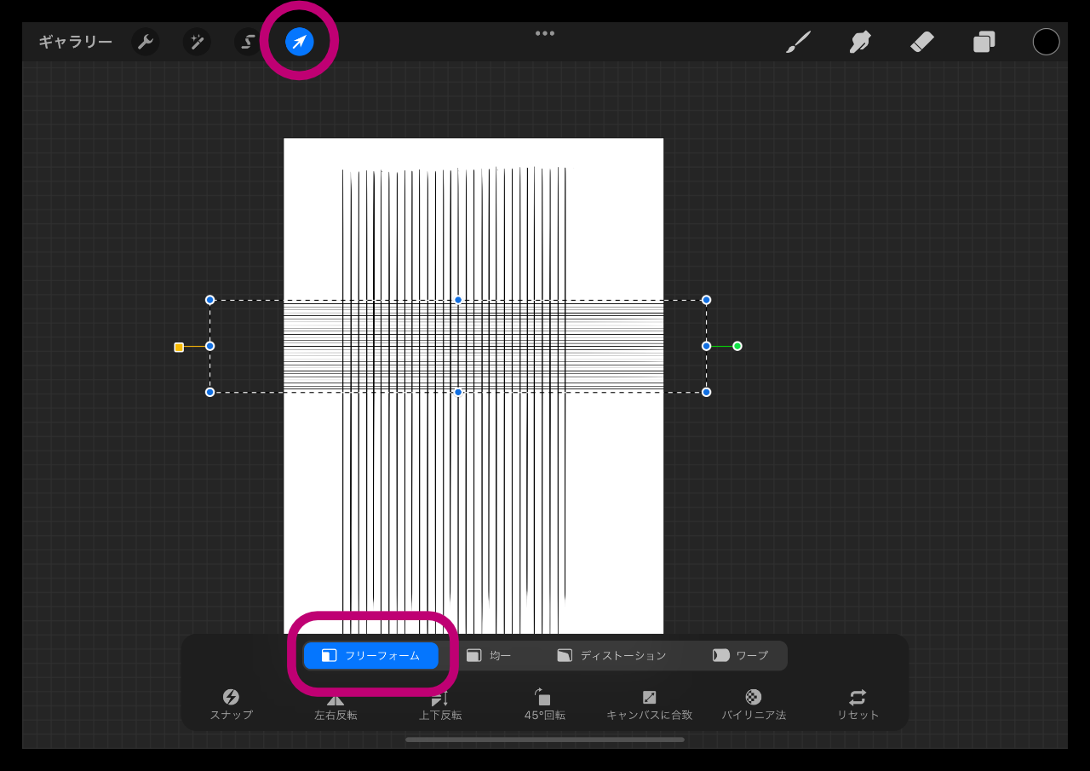Click bottom-middle edge transform node

458,392
